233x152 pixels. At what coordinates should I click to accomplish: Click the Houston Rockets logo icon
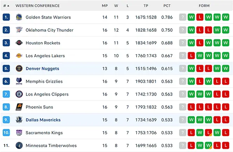pyautogui.click(x=19, y=43)
